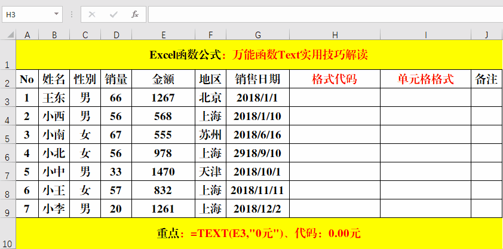Click the formula bar resize dots handle
Screen dimensions: 503x249
(72, 14)
